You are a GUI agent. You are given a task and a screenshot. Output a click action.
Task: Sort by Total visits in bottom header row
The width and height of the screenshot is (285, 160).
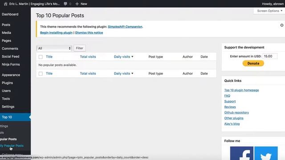[88, 73]
